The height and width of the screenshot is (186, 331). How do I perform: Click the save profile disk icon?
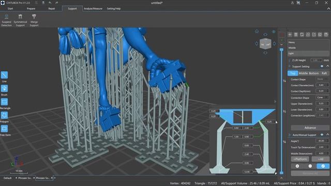click(x=326, y=35)
